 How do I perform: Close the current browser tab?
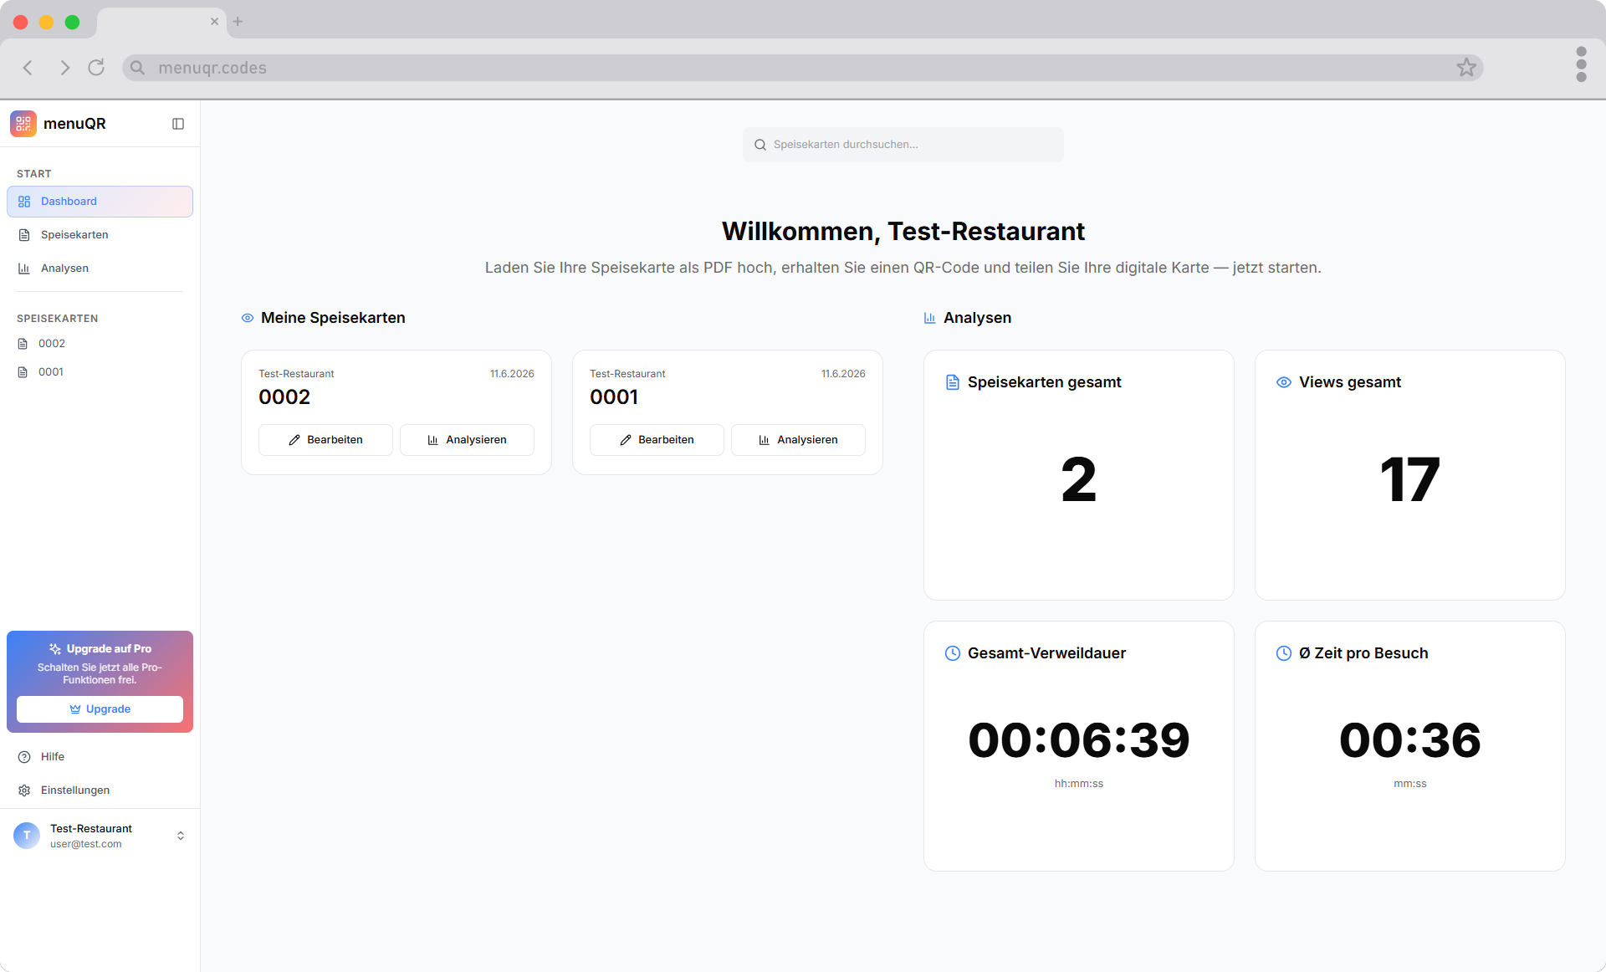click(x=214, y=22)
